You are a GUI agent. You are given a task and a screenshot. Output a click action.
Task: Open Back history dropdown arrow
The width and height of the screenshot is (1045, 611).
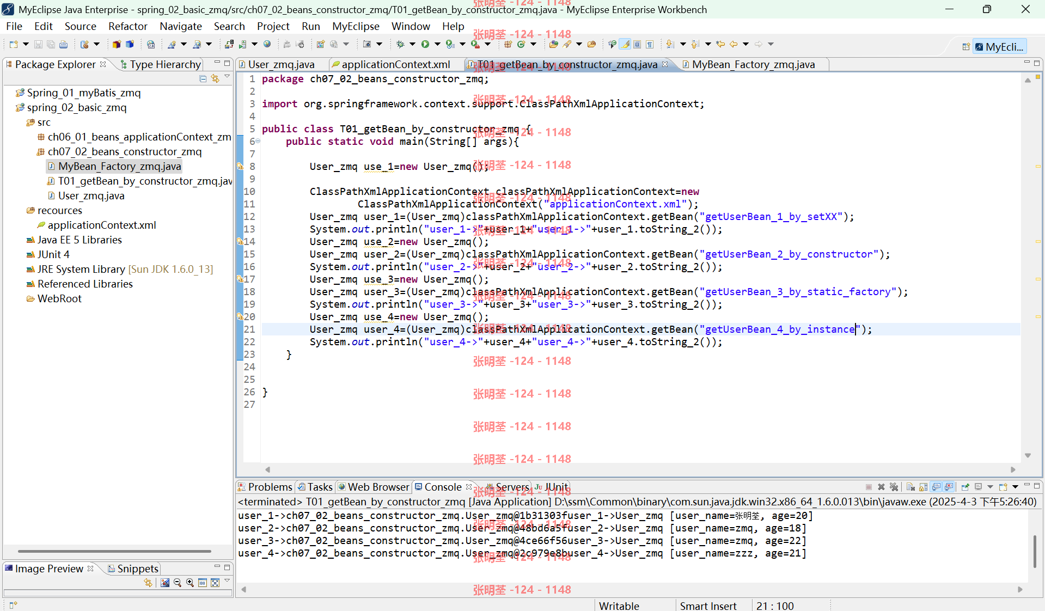click(x=745, y=44)
